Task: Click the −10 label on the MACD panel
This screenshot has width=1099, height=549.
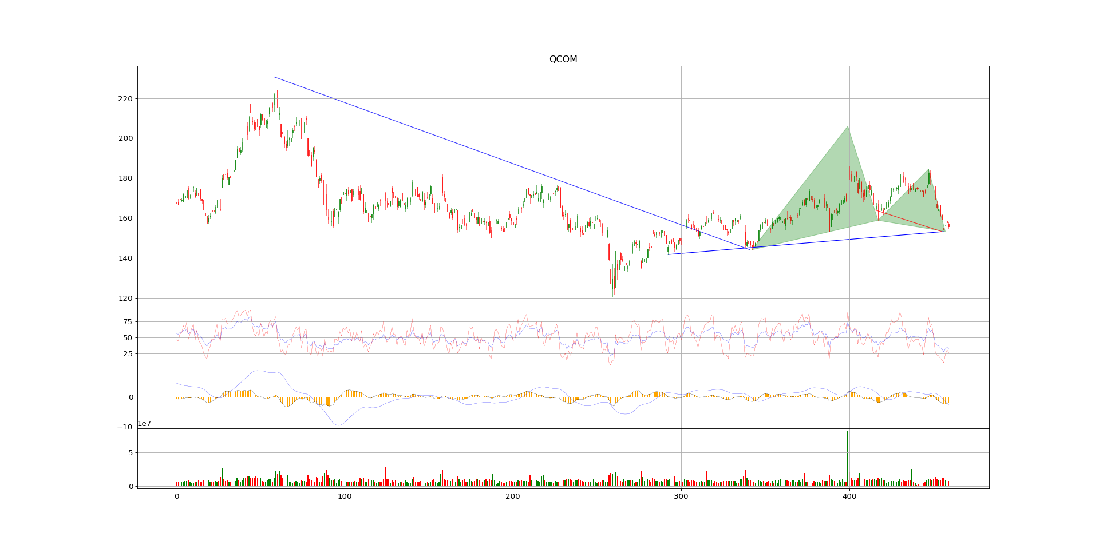Action: (125, 427)
